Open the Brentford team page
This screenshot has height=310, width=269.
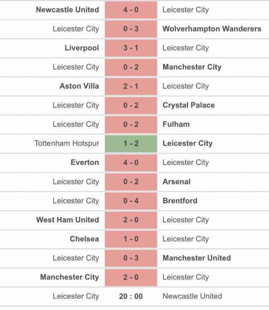click(180, 200)
